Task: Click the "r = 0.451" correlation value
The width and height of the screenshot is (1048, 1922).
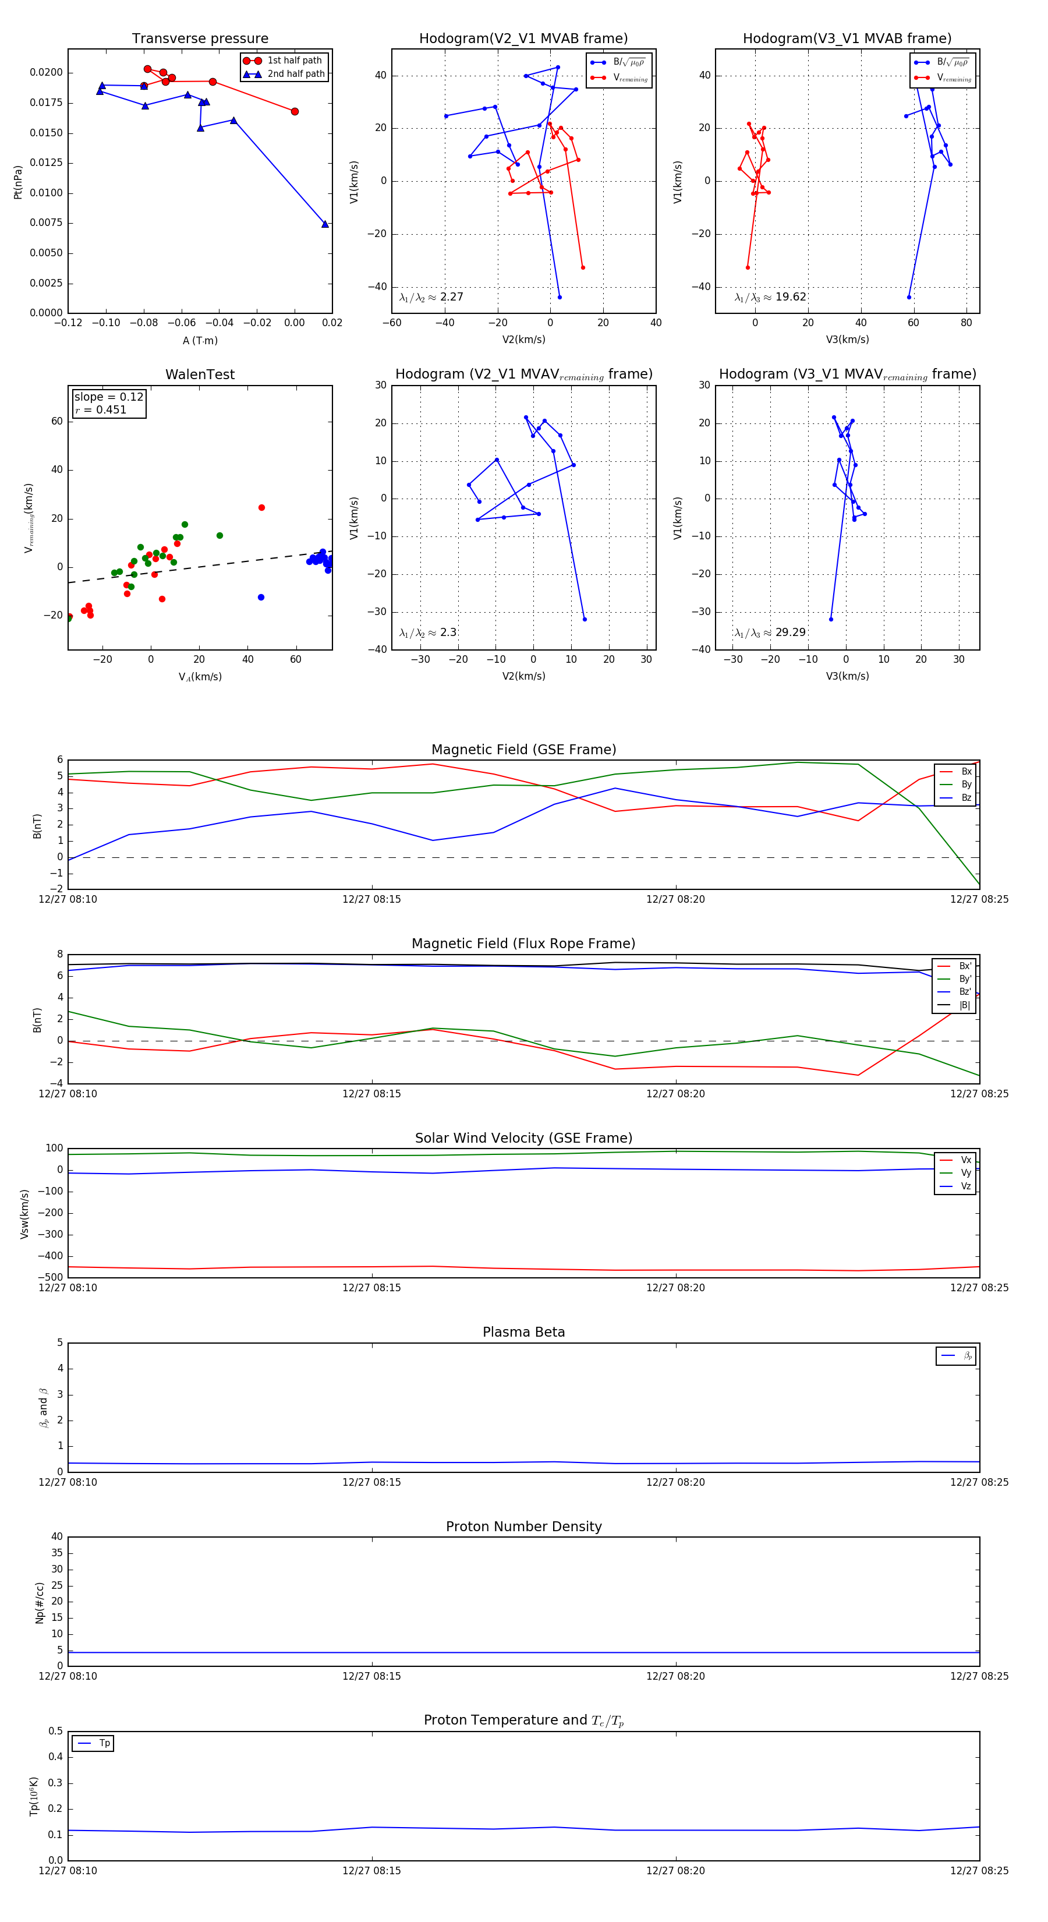Action: (101, 409)
